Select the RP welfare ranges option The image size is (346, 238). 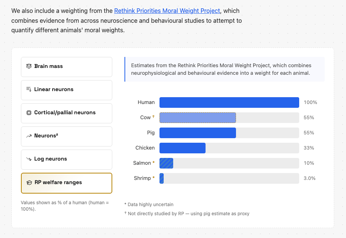pos(67,183)
